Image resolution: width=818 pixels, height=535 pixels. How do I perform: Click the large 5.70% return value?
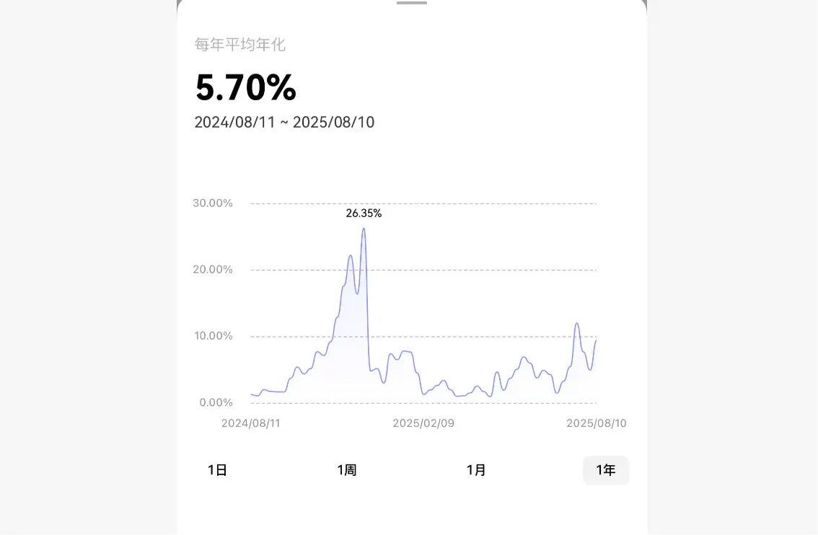click(x=245, y=88)
